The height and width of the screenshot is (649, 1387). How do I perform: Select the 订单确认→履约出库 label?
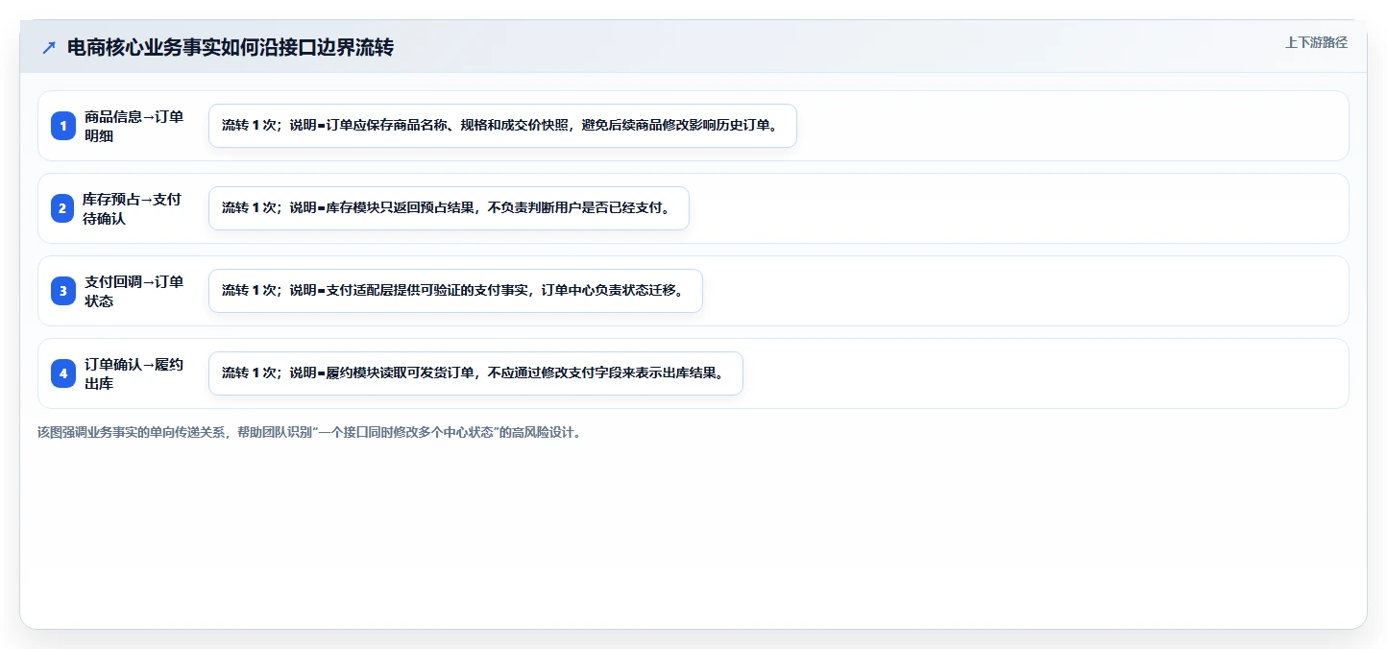(134, 373)
